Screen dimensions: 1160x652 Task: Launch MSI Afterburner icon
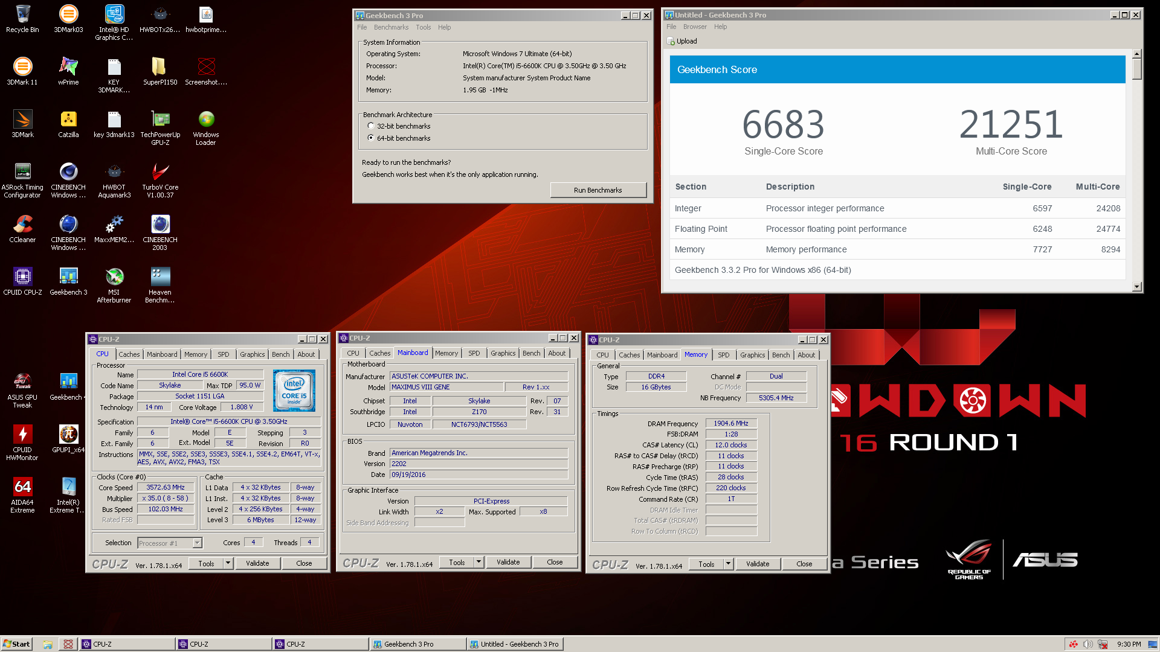click(114, 285)
